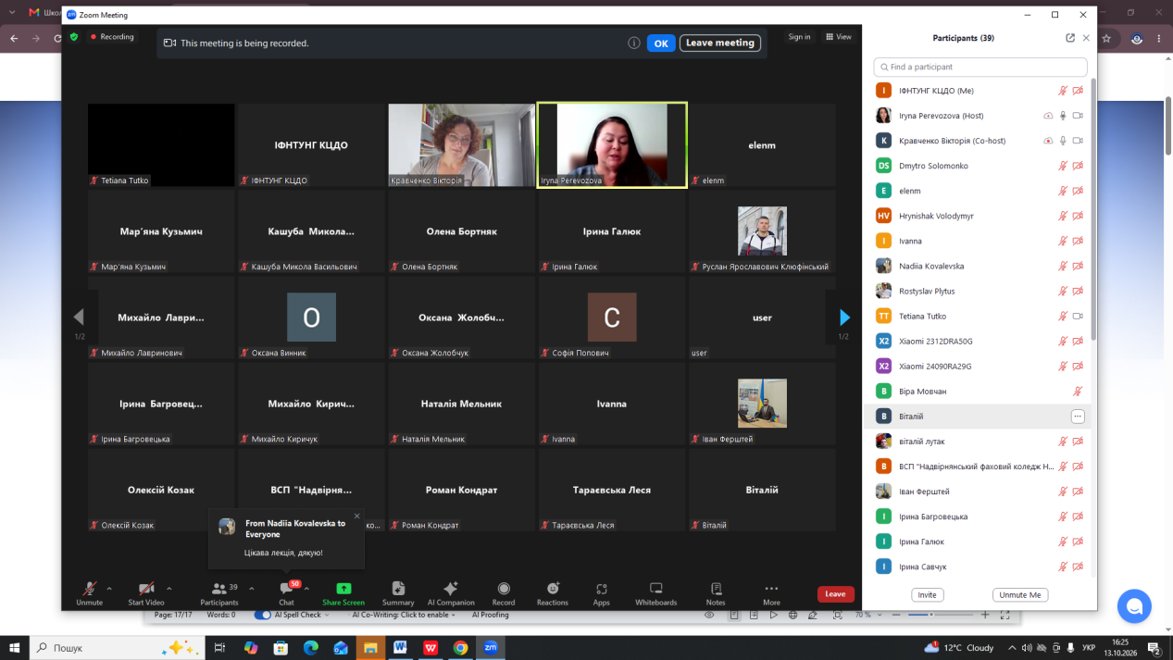This screenshot has width=1173, height=660.
Task: Click the blue chat bubble floating button
Action: tap(1134, 606)
